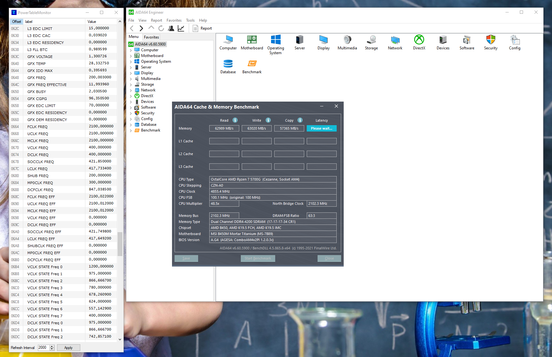Screen dimensions: 552x357
Task: Expand the Network tree node
Action: 131,90
